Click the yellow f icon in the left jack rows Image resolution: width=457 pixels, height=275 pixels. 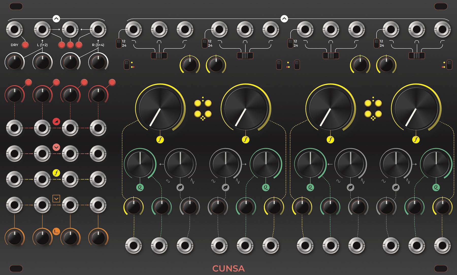click(56, 173)
